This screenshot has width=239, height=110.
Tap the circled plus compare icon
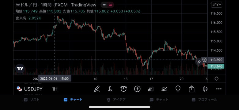(x=137, y=89)
